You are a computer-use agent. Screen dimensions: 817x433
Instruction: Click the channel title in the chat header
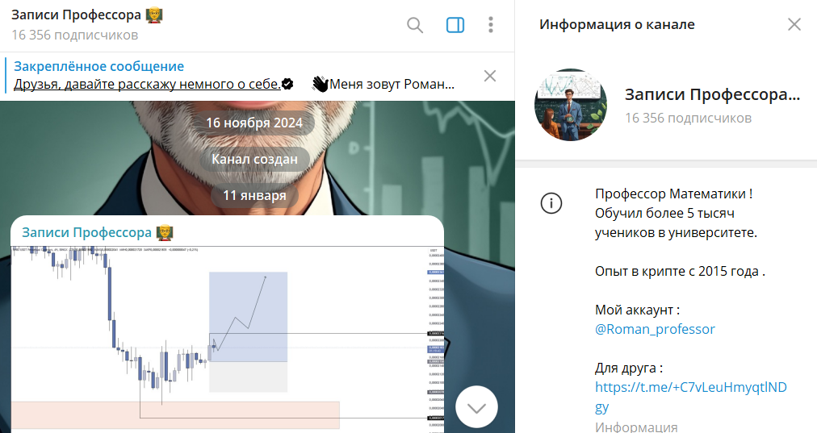[76, 15]
